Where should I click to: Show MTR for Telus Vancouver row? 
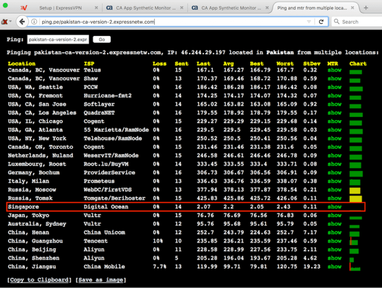[x=334, y=70]
